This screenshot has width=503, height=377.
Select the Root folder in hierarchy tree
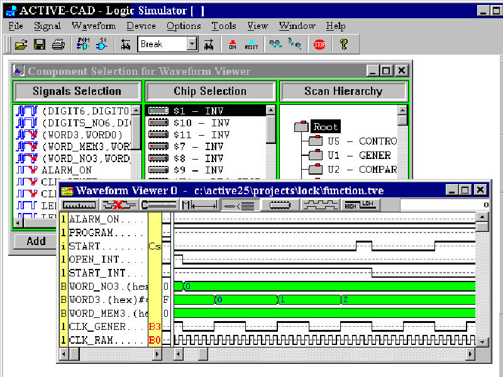(x=325, y=126)
